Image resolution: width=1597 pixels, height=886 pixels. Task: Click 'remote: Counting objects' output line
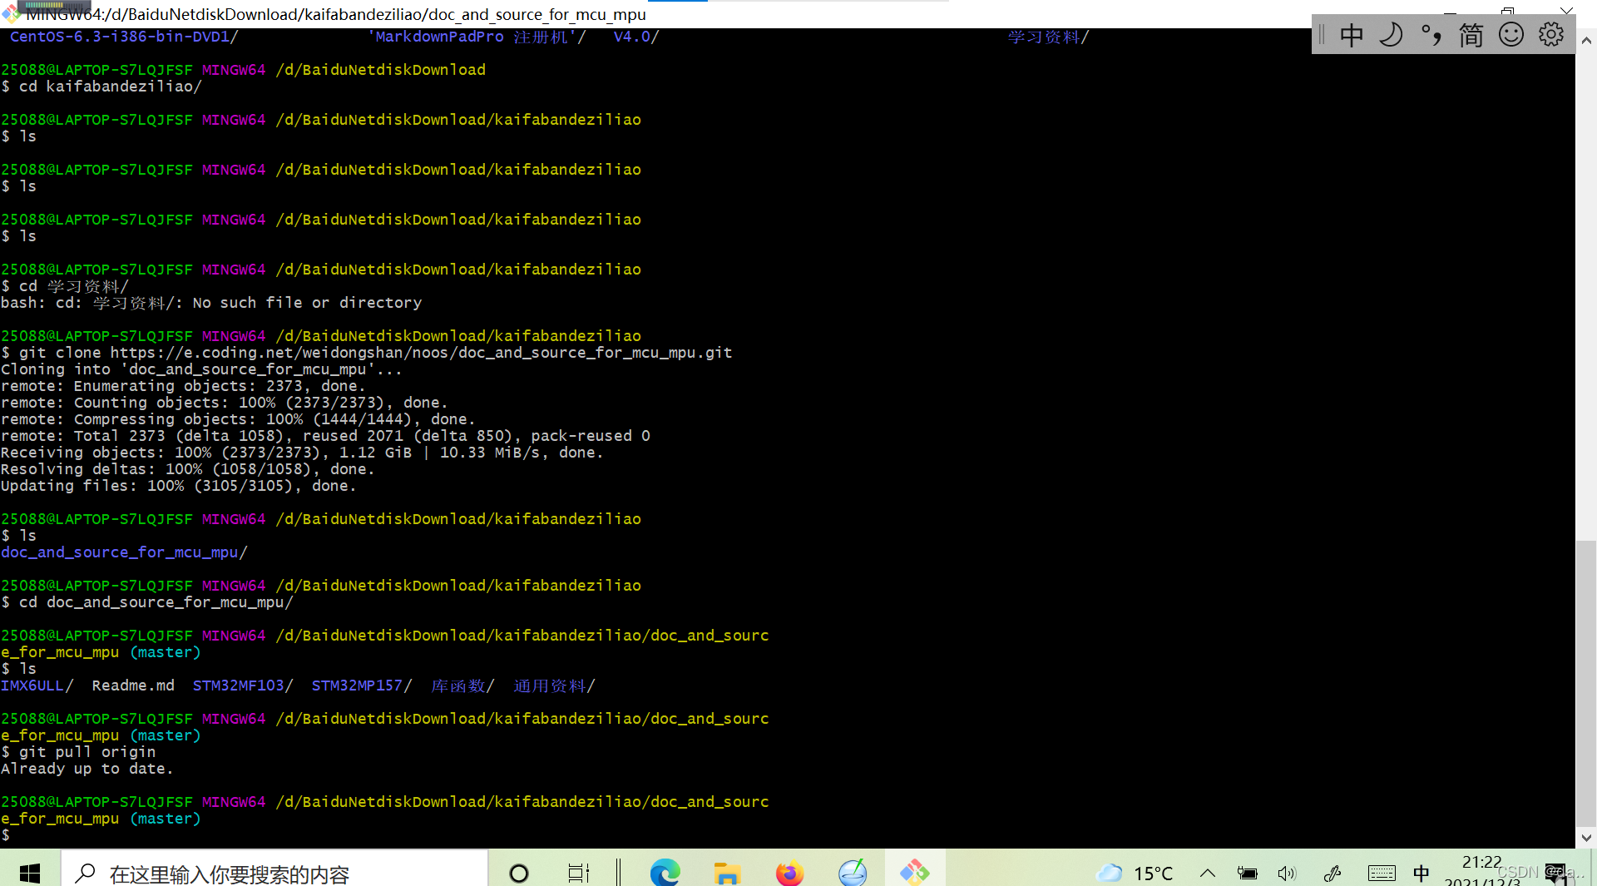225,403
